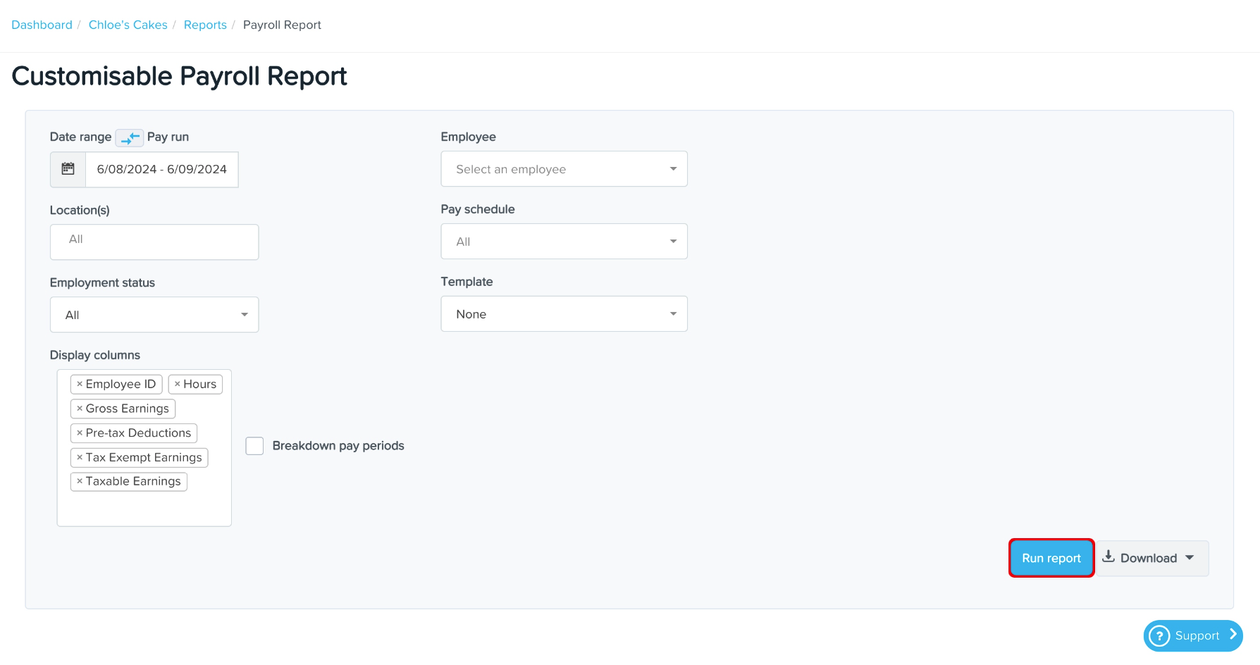Remove the Gross Earnings column tag

pos(80,409)
